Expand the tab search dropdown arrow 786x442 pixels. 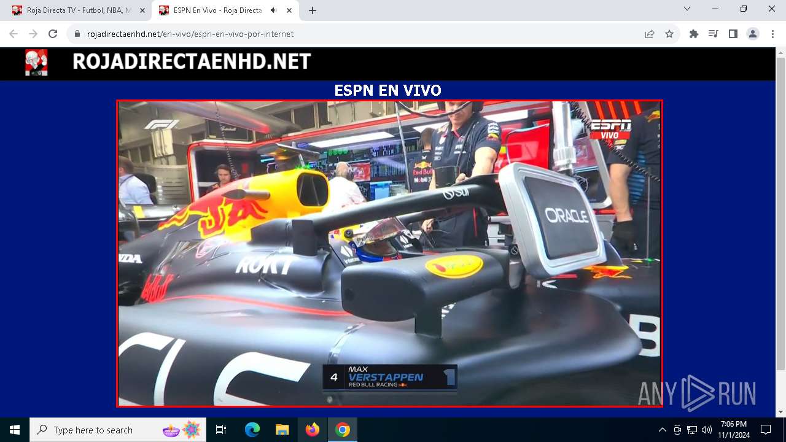point(687,9)
